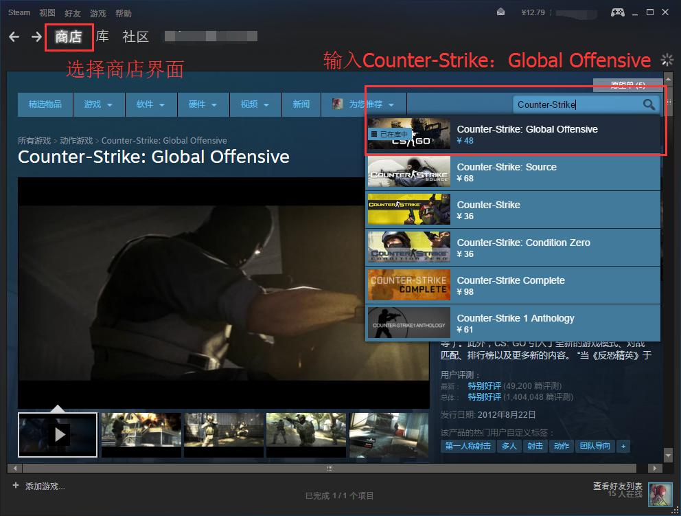Open the 库 library tab
This screenshot has height=516, width=681.
click(102, 36)
